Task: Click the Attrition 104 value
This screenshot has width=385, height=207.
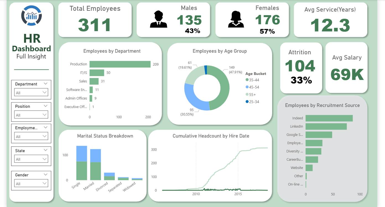Action: [x=300, y=66]
